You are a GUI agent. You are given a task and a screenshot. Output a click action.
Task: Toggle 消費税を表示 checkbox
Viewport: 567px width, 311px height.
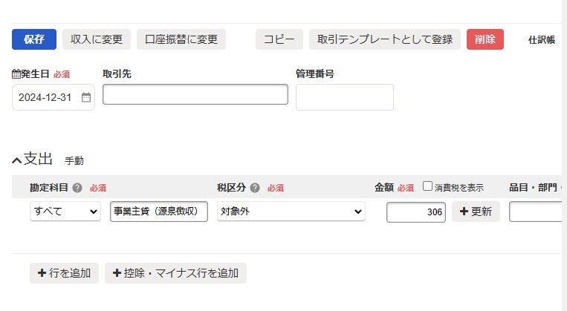tap(427, 186)
